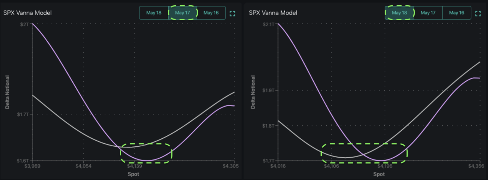This screenshot has height=180, width=488.
Task: Switch right chart to May 17
Action: [x=428, y=13]
